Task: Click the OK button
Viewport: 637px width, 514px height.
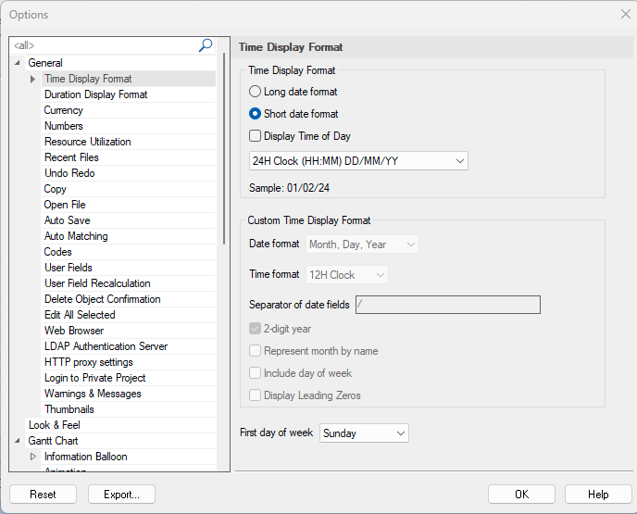Action: point(521,495)
